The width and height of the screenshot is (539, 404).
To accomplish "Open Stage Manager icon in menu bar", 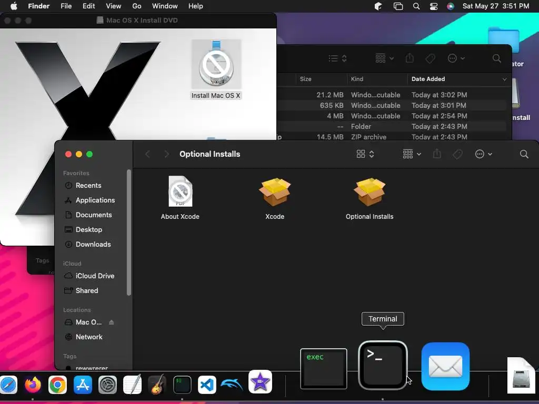I will [x=398, y=6].
